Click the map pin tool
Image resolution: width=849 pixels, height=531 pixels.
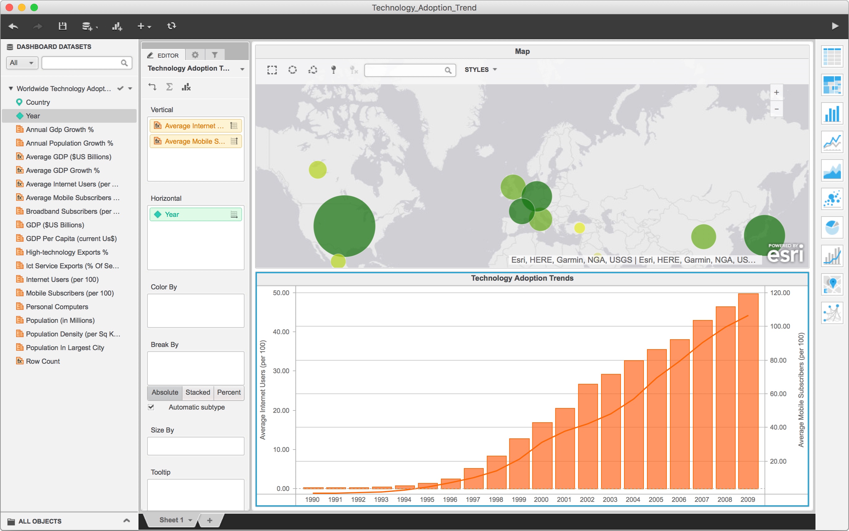(334, 70)
